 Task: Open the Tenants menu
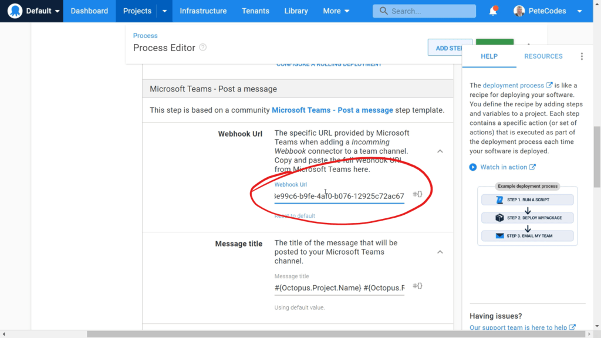(255, 11)
